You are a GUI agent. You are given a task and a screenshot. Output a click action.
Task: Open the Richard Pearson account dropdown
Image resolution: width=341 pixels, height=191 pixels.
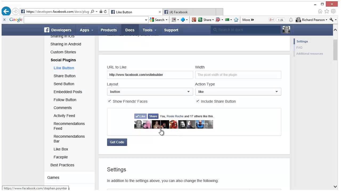tap(311, 20)
